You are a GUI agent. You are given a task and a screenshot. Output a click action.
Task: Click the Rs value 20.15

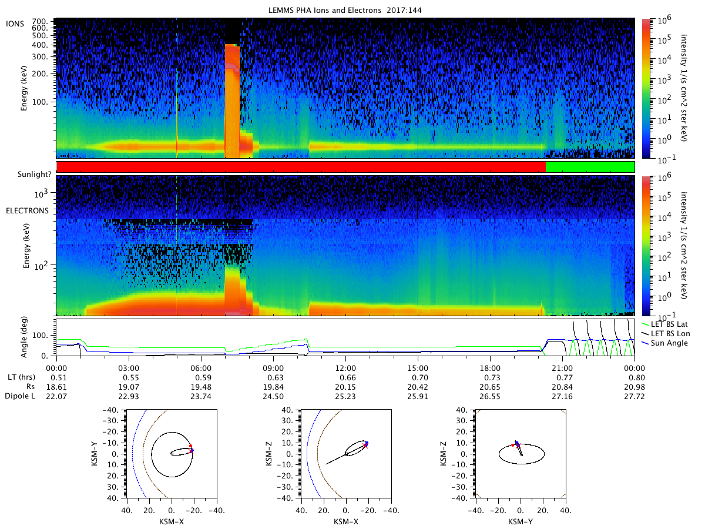(x=345, y=387)
